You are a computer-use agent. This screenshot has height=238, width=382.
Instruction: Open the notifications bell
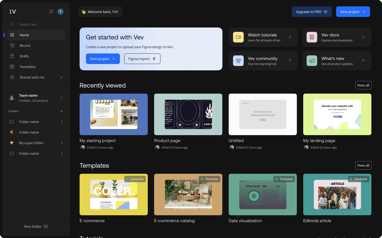51,12
